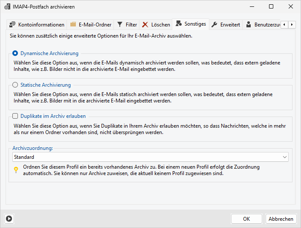Enable Duplikate im Archiv erlauben checkbox
301x228 pixels.
coord(15,116)
